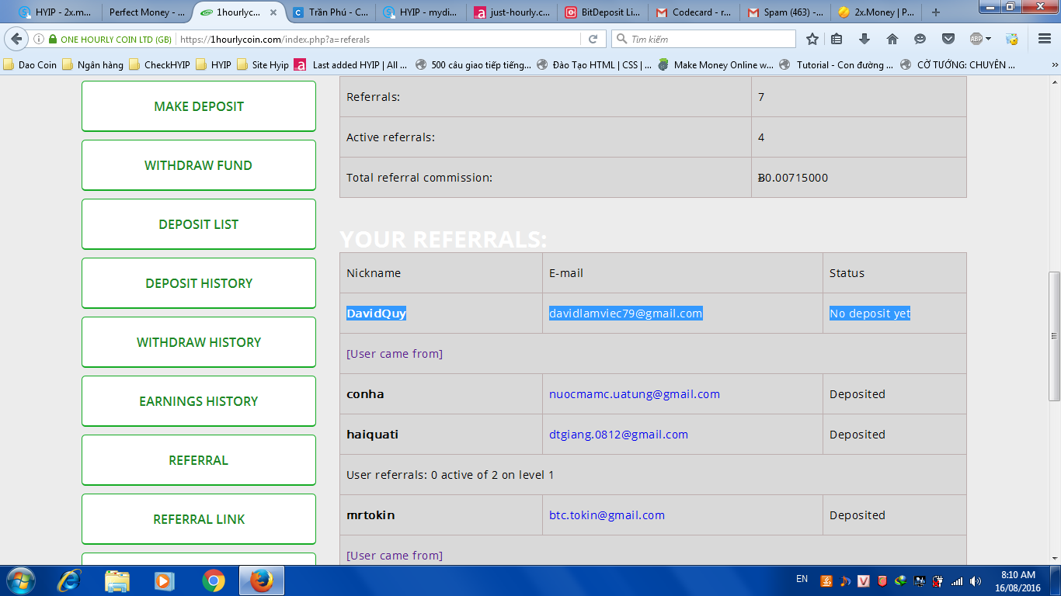Open the DEPOSIT HISTORY page
This screenshot has height=596, width=1061.
click(x=199, y=283)
